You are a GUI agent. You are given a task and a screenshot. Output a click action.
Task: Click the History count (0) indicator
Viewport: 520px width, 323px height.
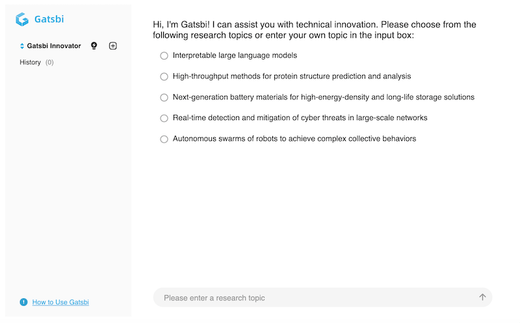50,62
